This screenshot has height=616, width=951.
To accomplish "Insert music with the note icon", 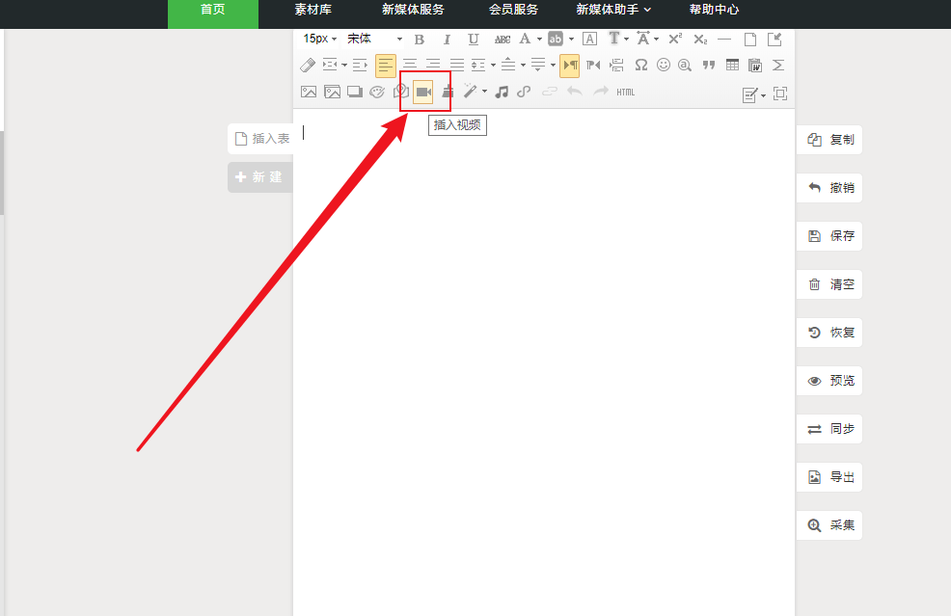I will click(501, 92).
